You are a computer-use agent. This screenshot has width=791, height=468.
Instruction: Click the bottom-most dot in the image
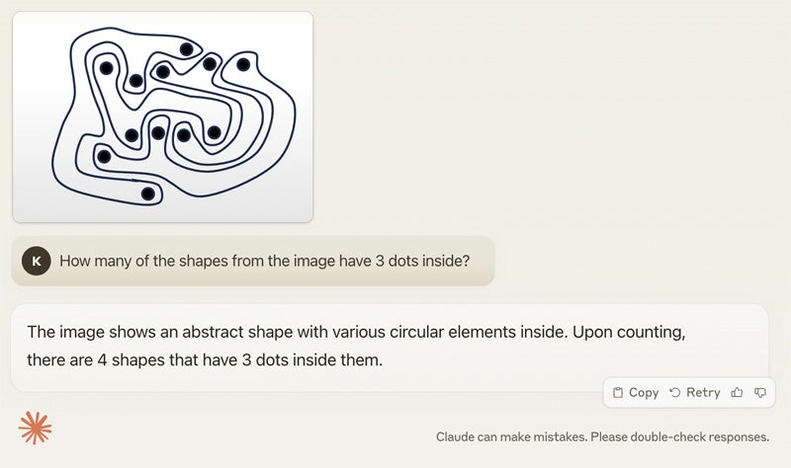[148, 194]
